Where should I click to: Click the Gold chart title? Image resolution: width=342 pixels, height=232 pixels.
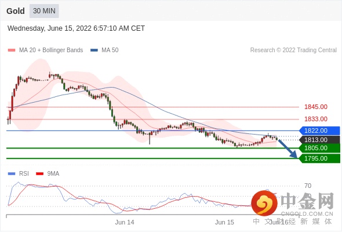click(16, 11)
